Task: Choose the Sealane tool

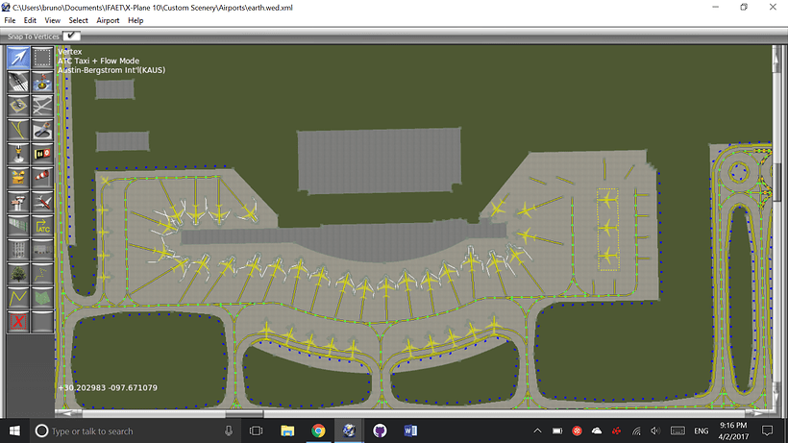Action: [x=42, y=82]
